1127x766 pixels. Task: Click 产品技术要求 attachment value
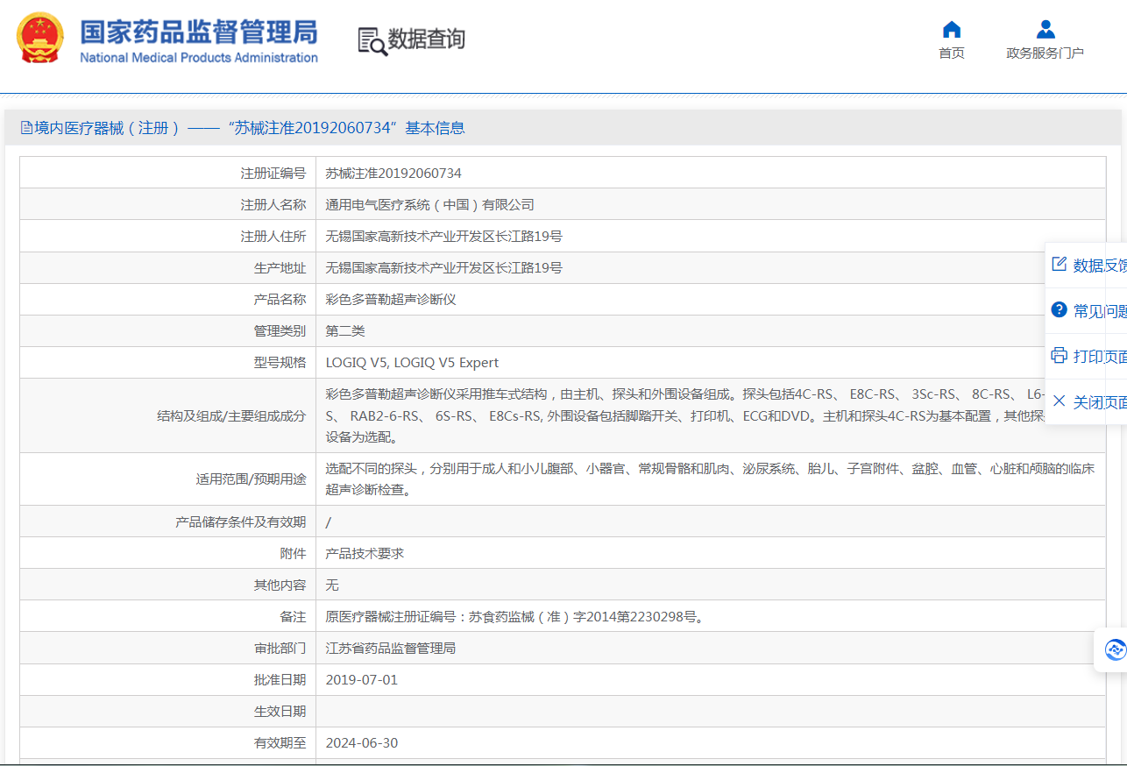pos(365,554)
